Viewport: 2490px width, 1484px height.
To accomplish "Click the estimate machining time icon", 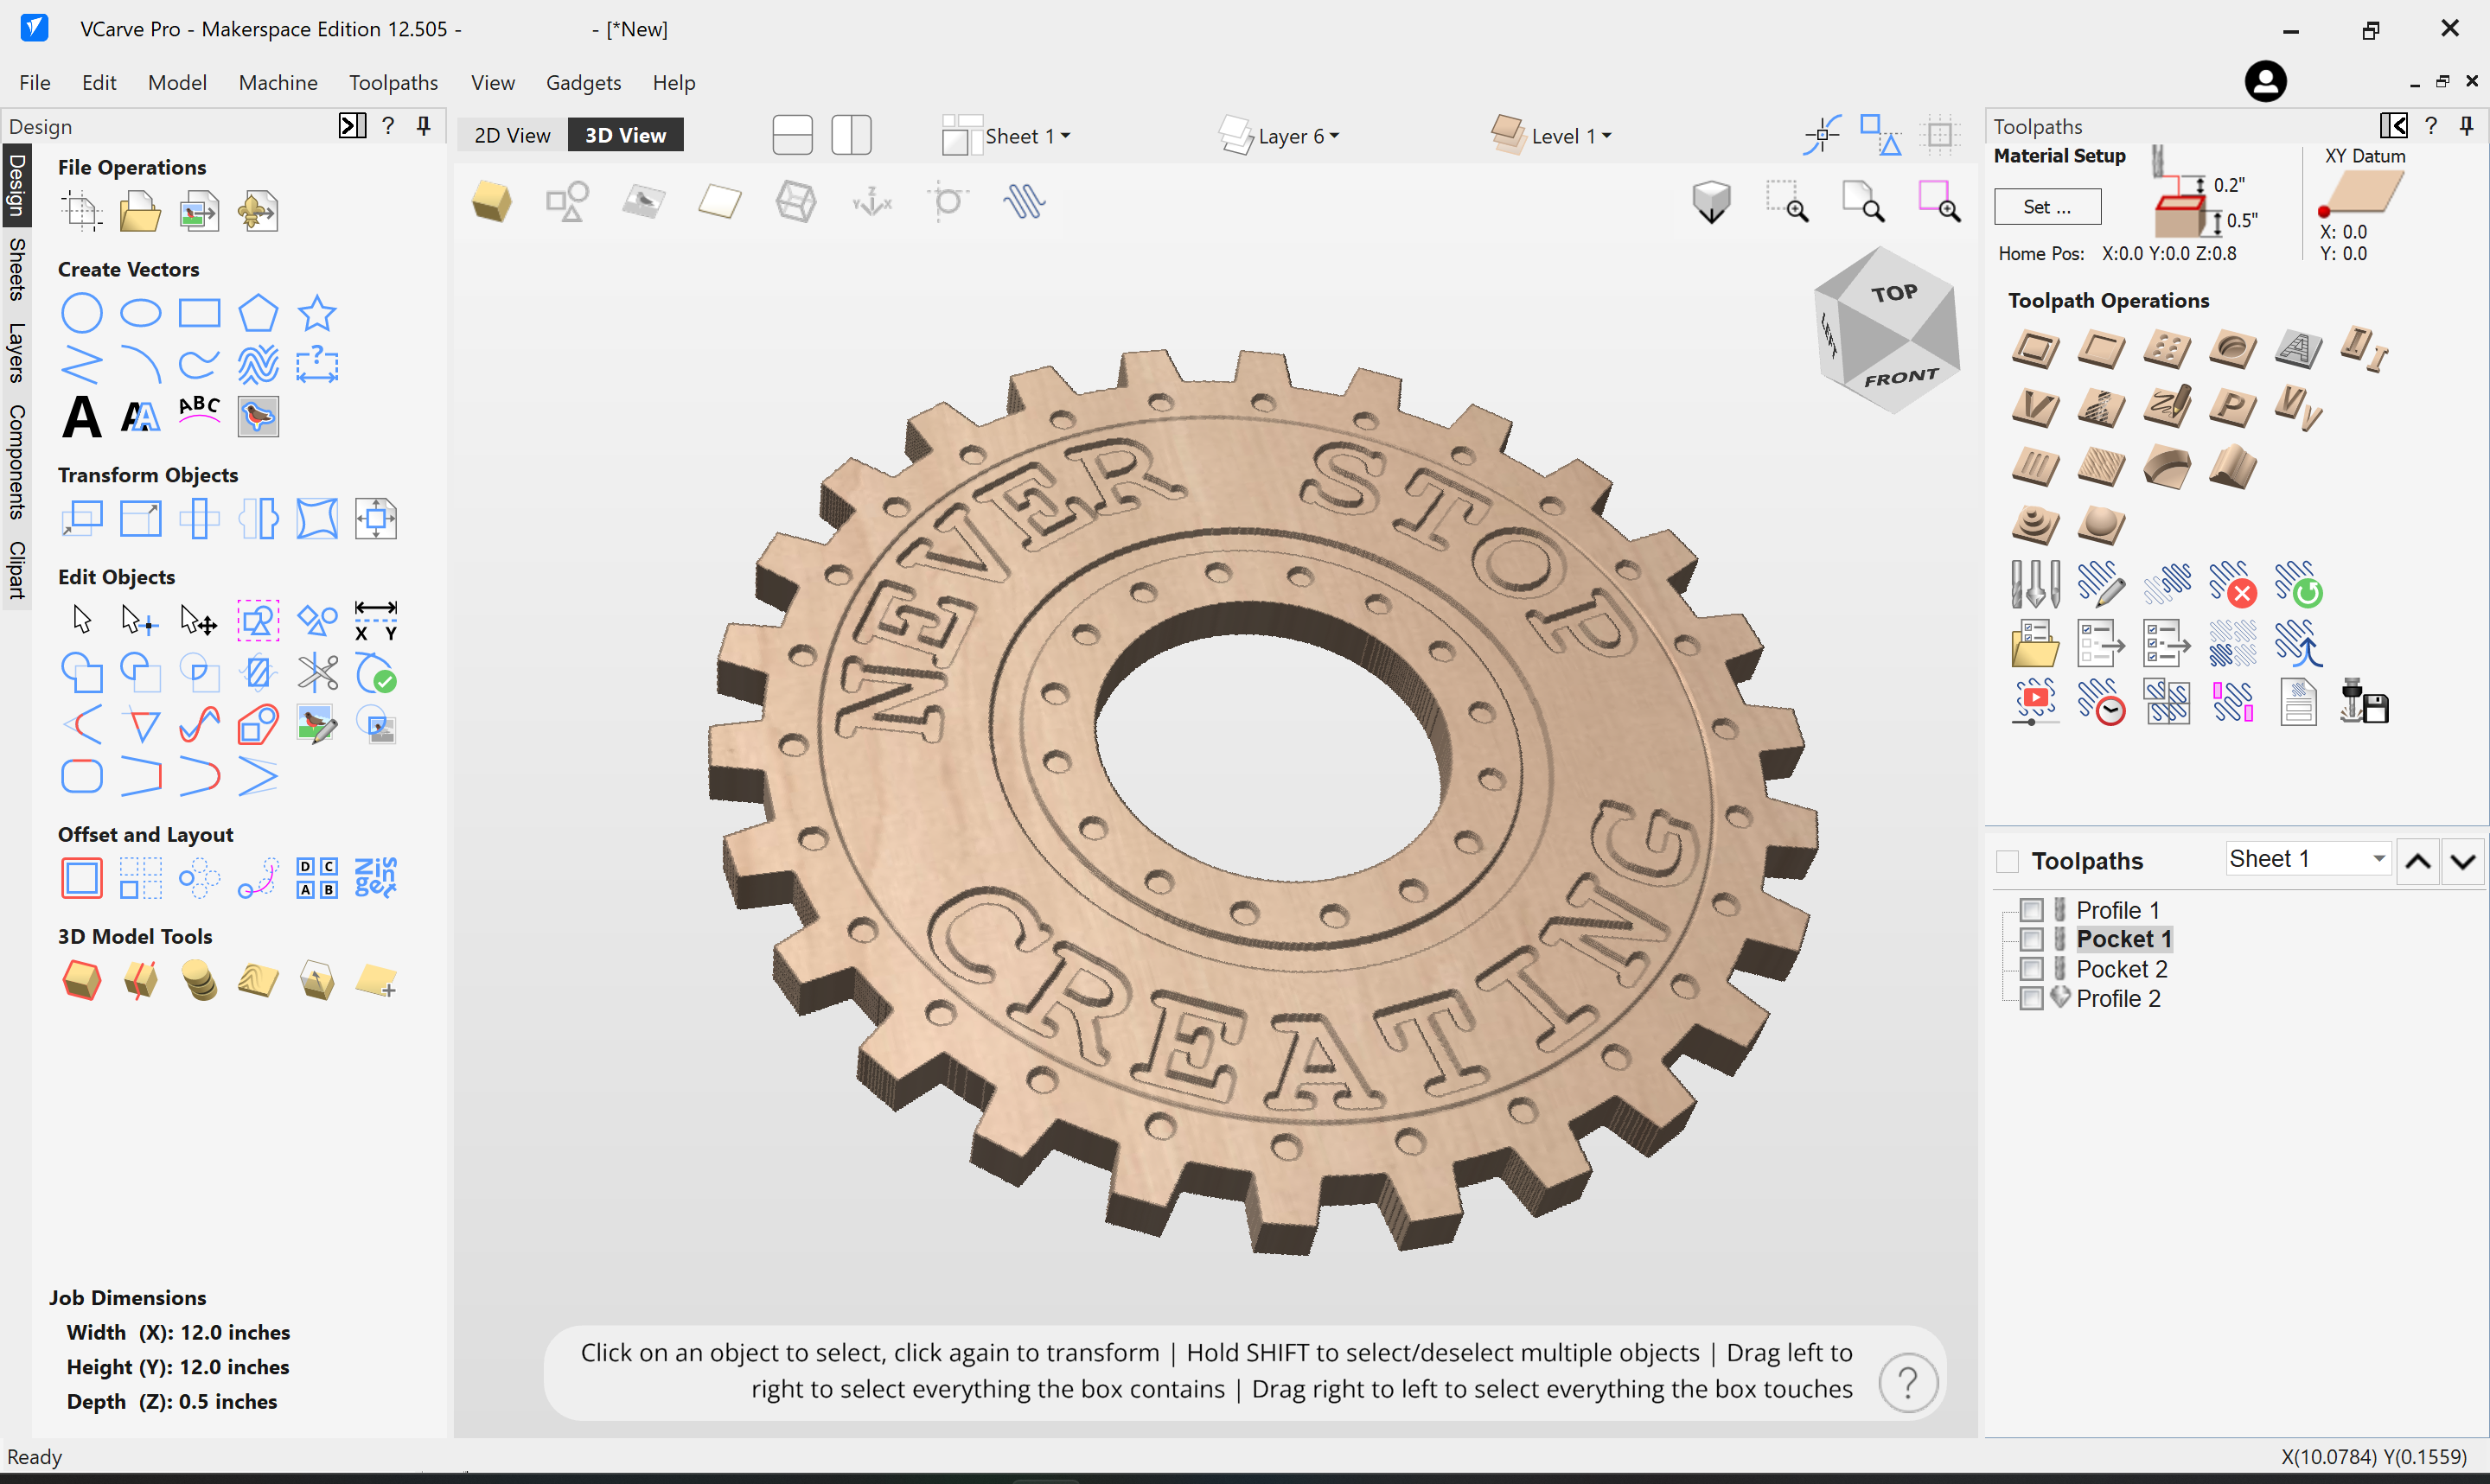I will click(2100, 703).
